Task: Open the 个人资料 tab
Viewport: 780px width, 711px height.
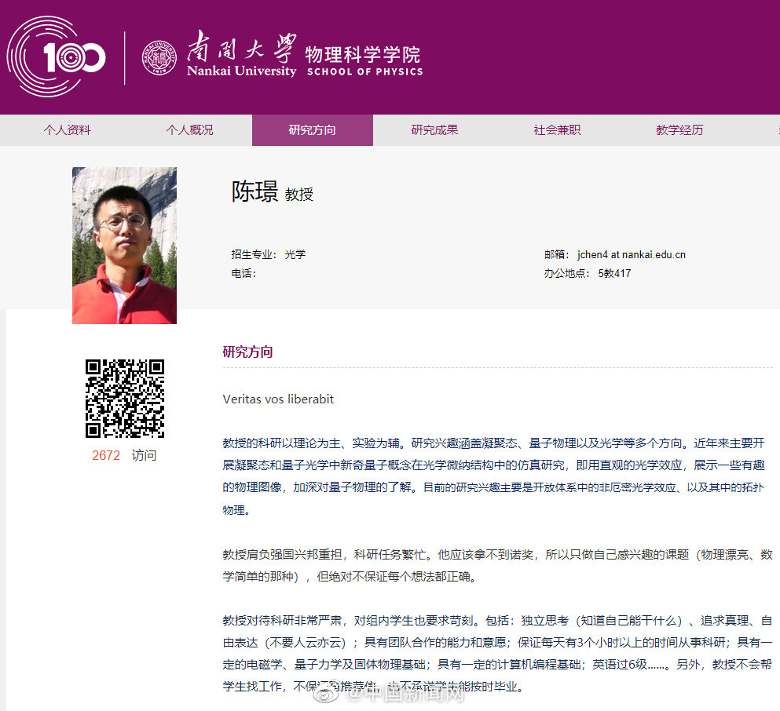Action: 67,130
